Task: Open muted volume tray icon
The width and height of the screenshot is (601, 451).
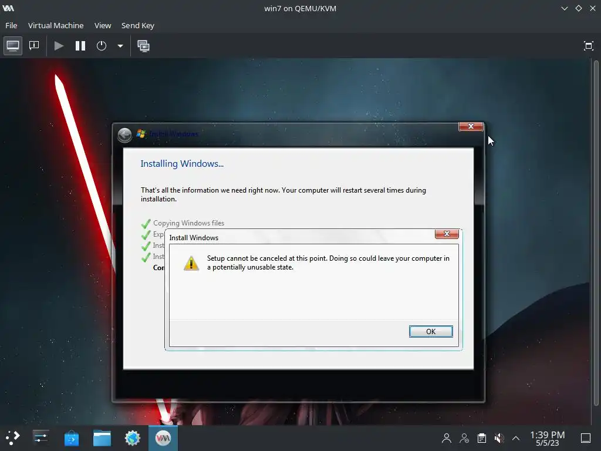Action: point(499,438)
